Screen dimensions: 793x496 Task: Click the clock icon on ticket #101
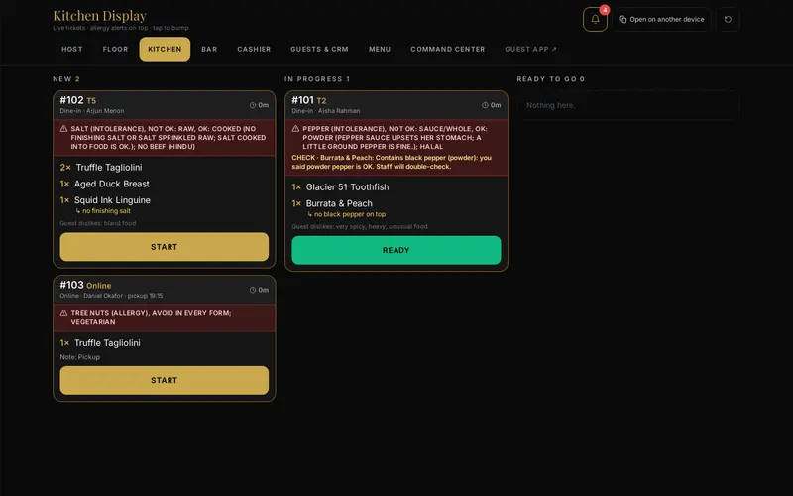(485, 105)
